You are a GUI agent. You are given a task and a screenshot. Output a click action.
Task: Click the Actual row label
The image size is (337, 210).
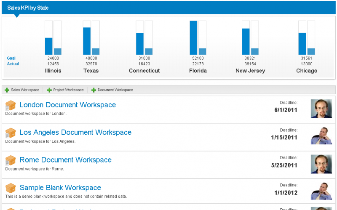pyautogui.click(x=13, y=64)
